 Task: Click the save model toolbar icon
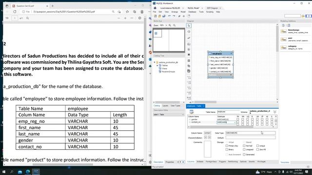click(x=164, y=16)
